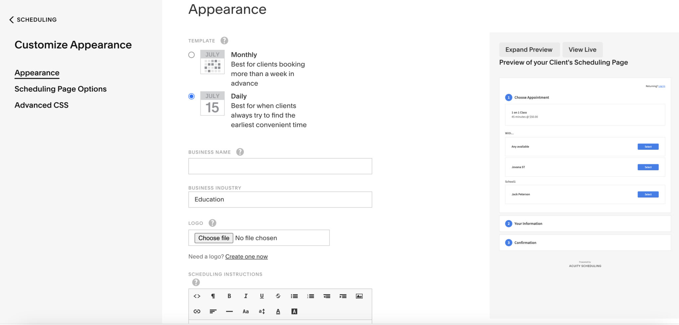Screen dimensions: 679x325
Task: Expand the Confirmation section in preview
Action: point(585,242)
